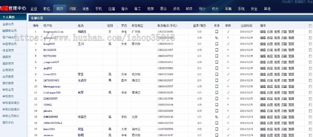Viewport: 313px width, 137px height.
Task: Tick the checkbox for member hexi1011
Action: [x=310, y=129]
